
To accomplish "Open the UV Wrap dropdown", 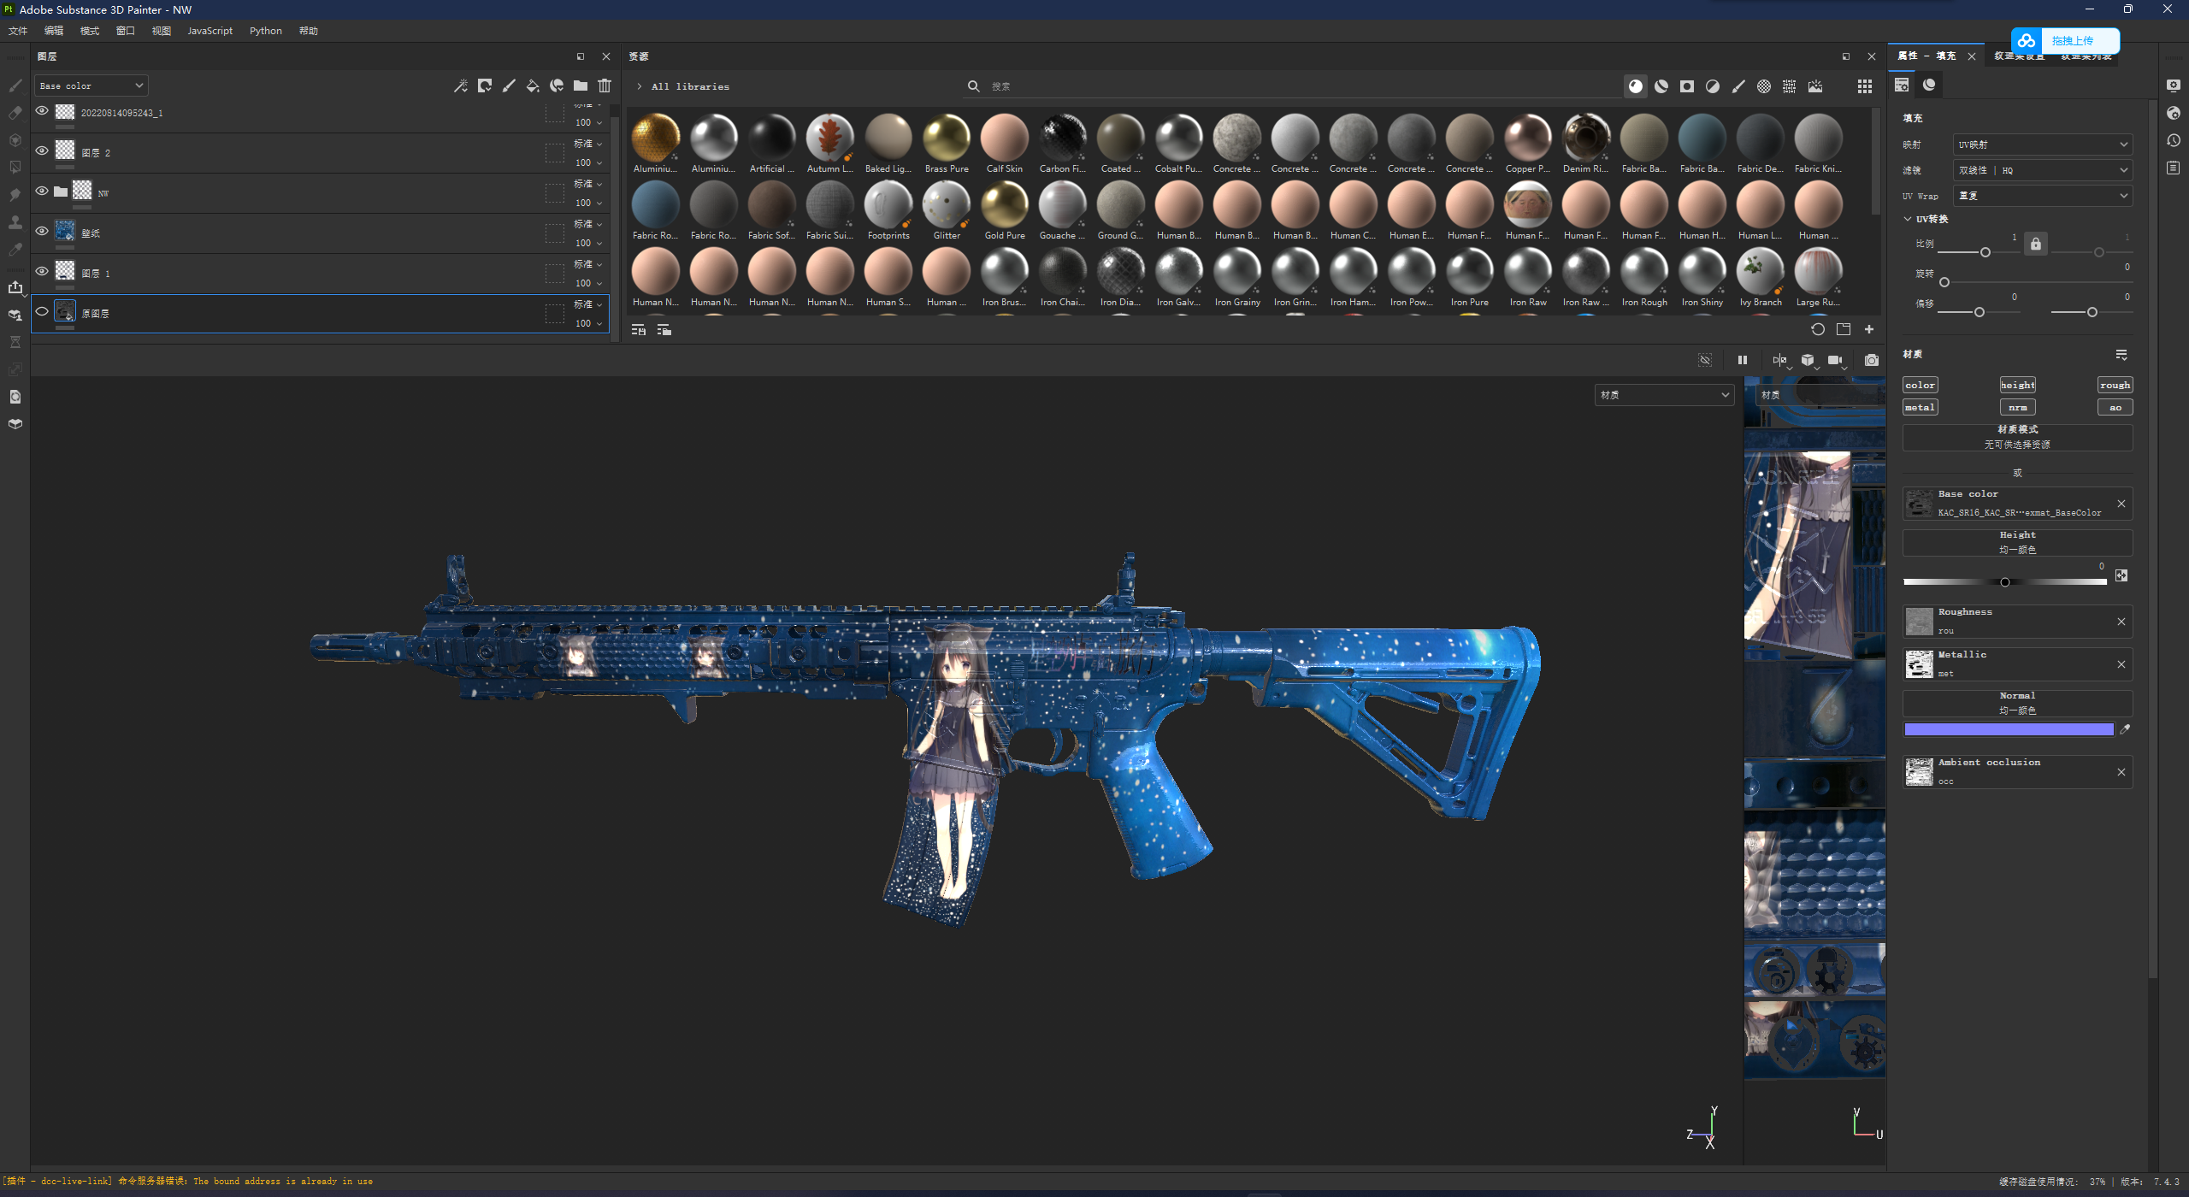I will point(2042,196).
